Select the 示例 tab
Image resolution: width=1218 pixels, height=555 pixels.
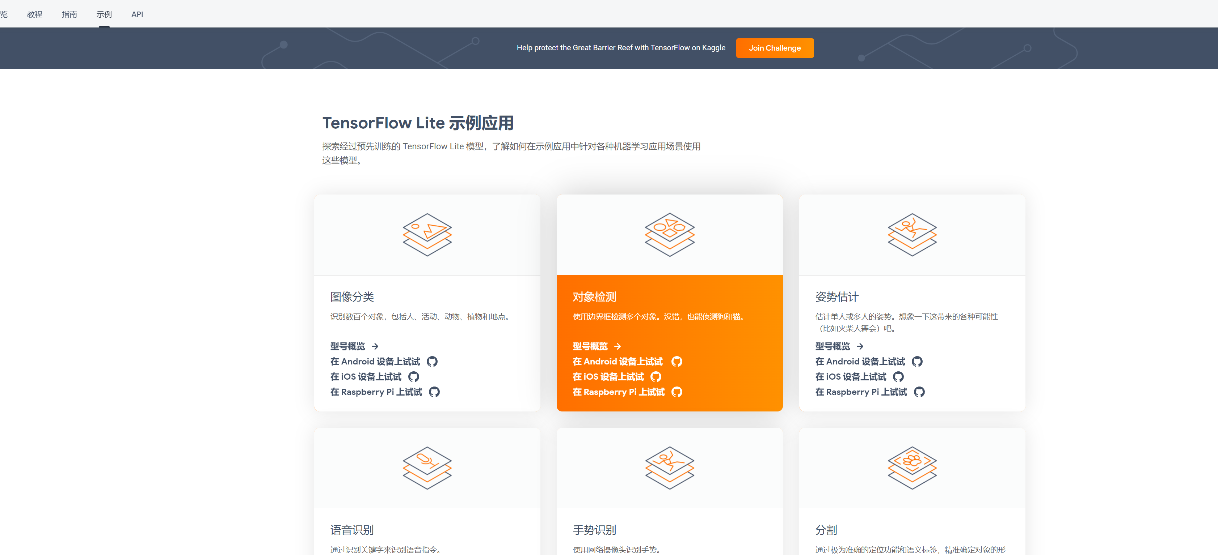(x=104, y=14)
